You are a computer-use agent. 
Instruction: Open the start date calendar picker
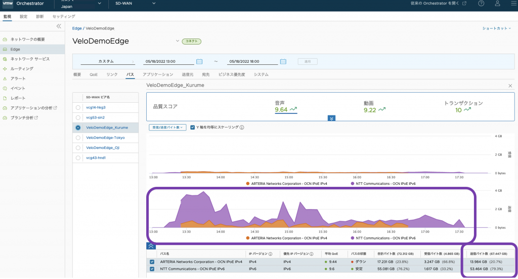coord(199,61)
